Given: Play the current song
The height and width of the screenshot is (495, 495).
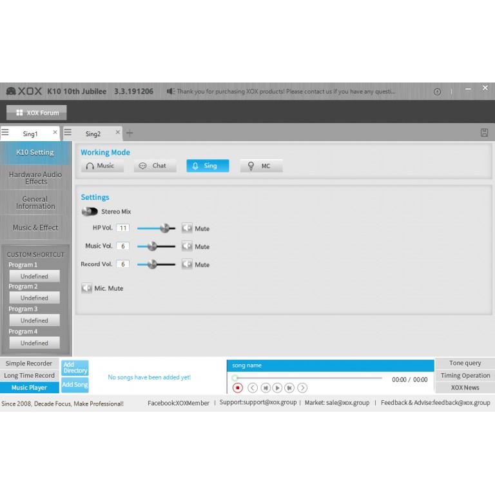Looking at the screenshot, I should point(277,387).
